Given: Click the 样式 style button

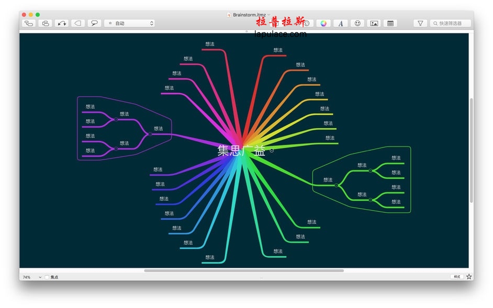Looking at the screenshot, I should coord(457,277).
